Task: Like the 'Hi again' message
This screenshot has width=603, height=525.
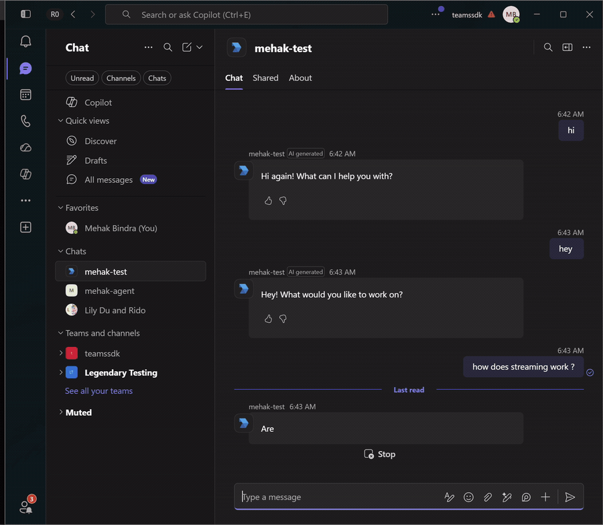Action: point(268,201)
